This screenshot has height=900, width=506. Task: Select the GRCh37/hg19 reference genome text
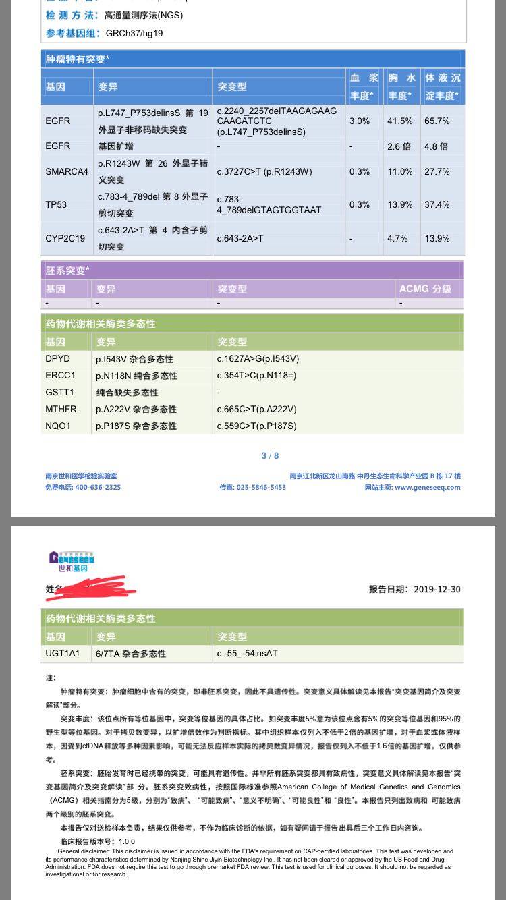(x=134, y=33)
